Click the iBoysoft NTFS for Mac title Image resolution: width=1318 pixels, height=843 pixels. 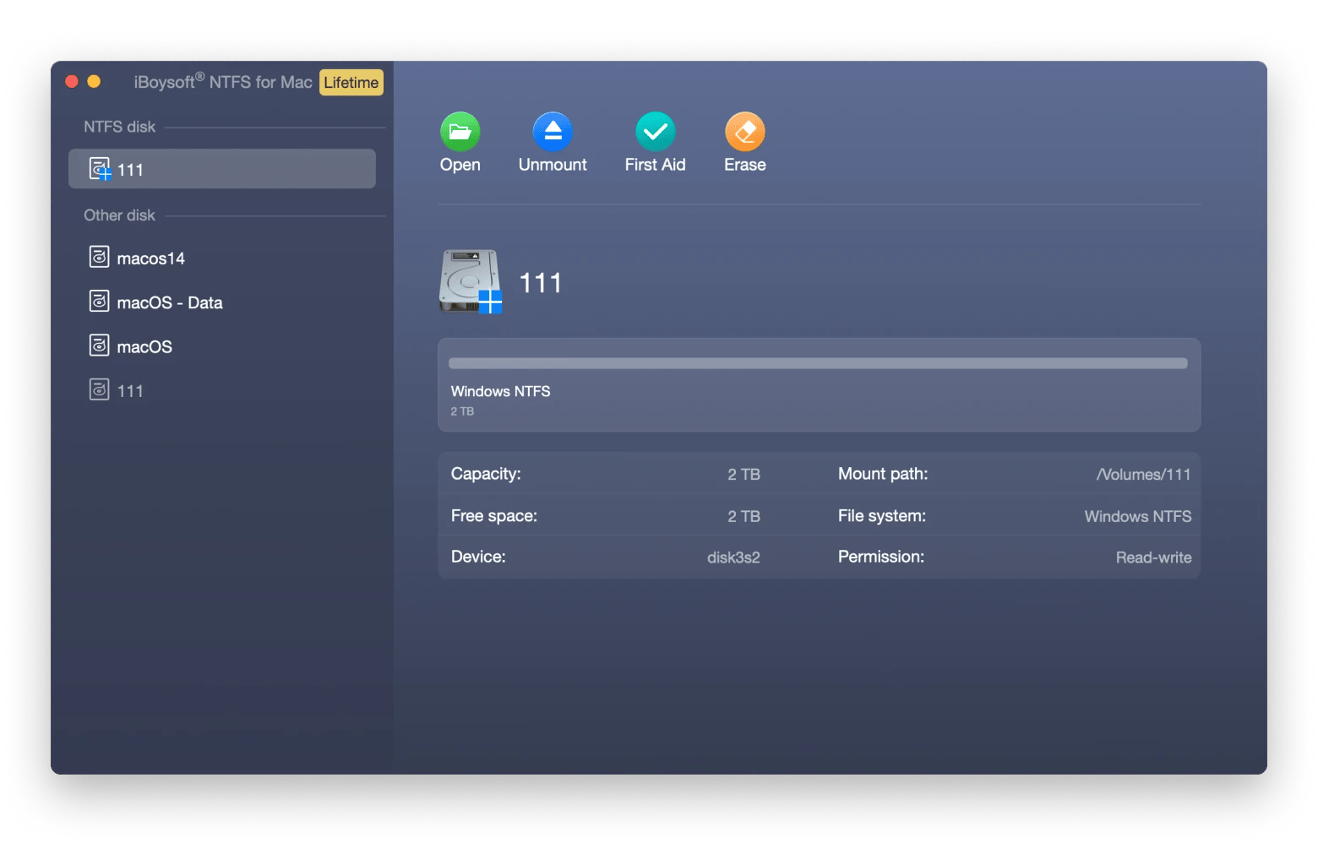223,82
